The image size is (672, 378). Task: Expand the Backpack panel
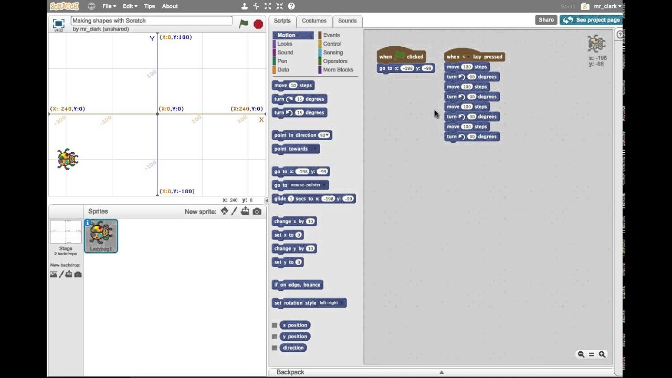pos(442,372)
